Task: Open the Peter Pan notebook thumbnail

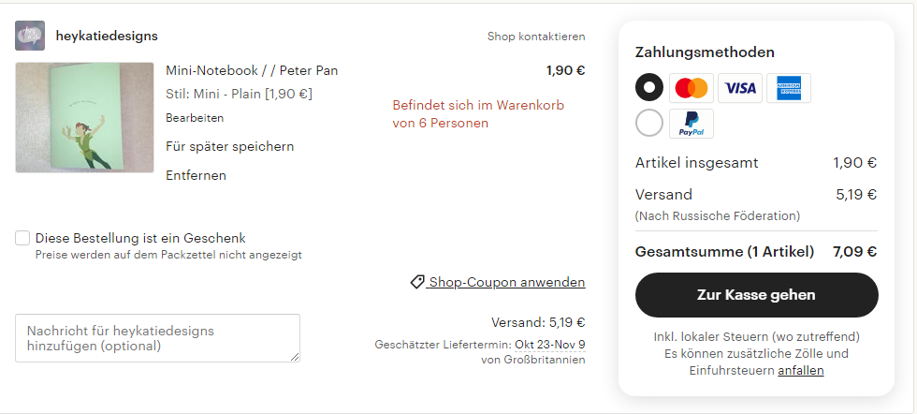Action: (84, 117)
